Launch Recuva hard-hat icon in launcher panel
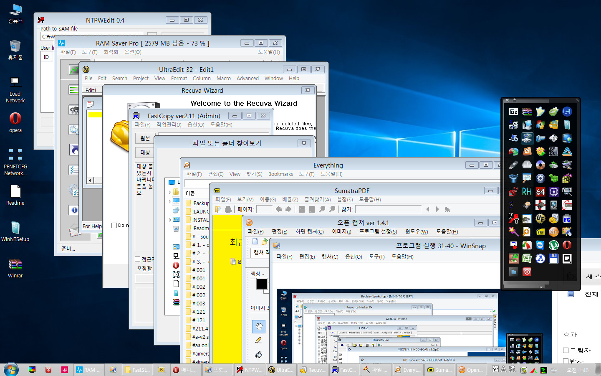Screen dimensions: 601x376 click(x=554, y=218)
